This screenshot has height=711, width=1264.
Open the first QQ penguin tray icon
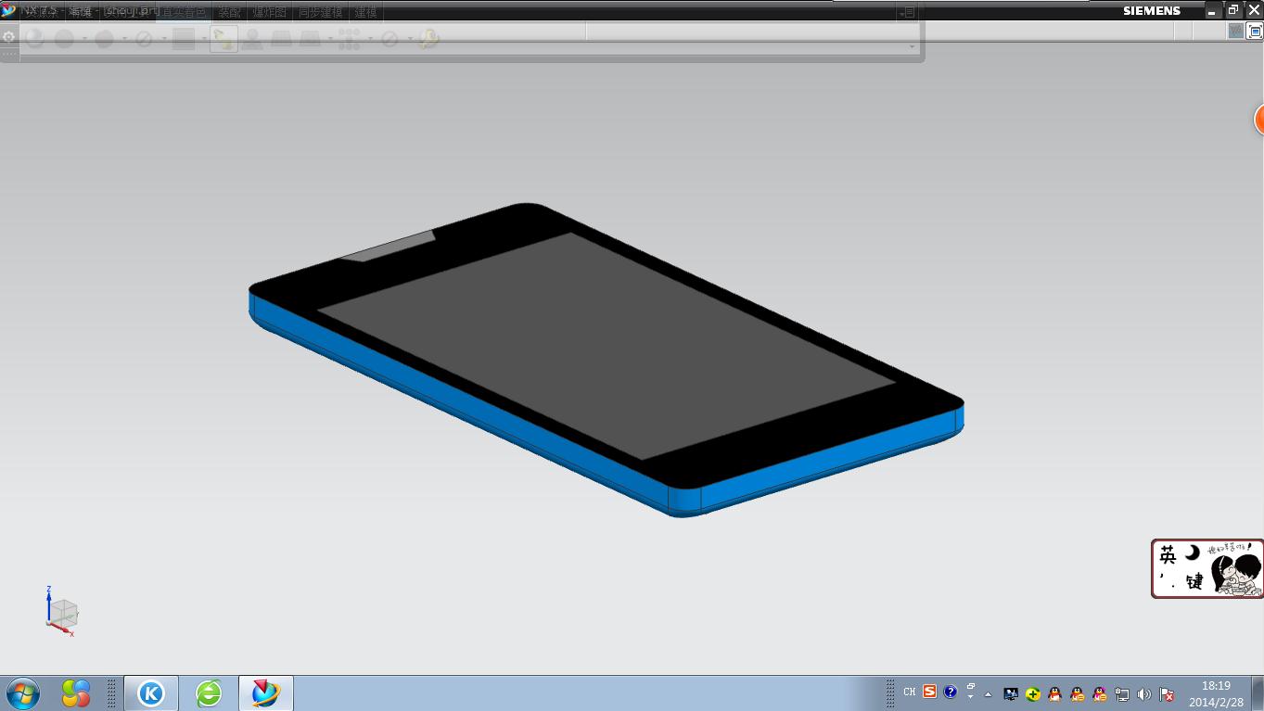tap(1054, 694)
